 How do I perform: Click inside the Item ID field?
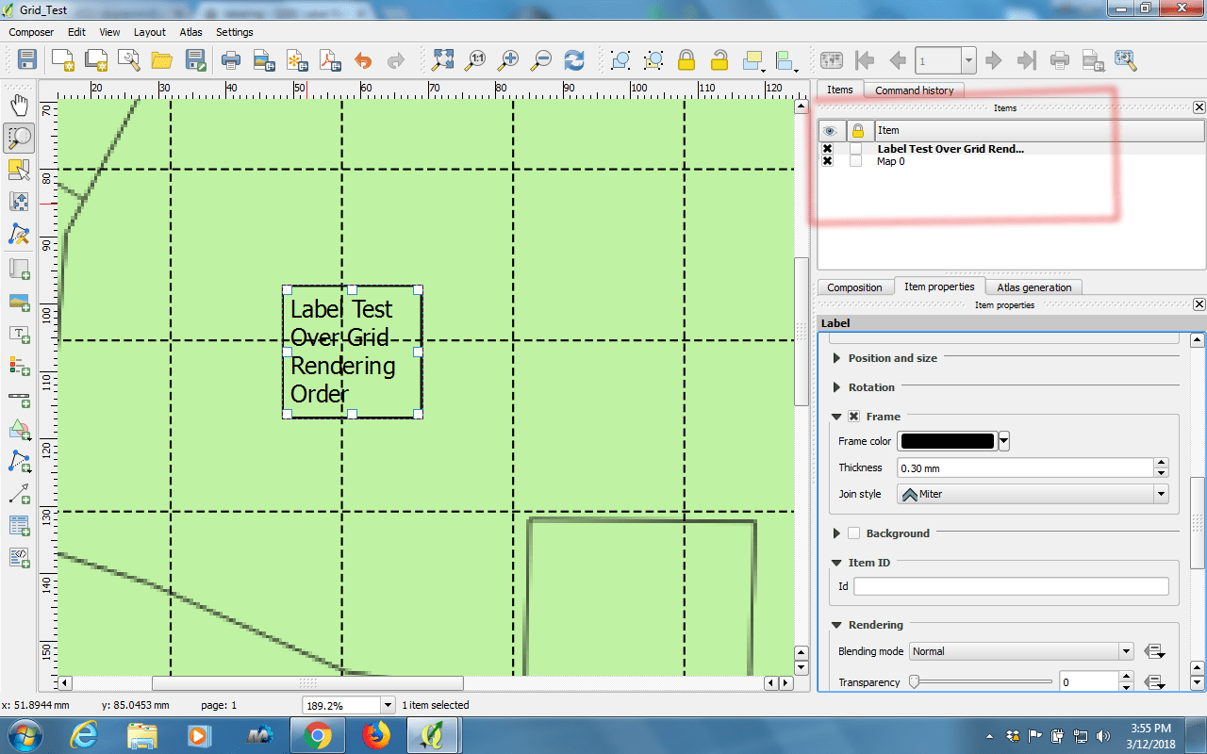pyautogui.click(x=1011, y=585)
